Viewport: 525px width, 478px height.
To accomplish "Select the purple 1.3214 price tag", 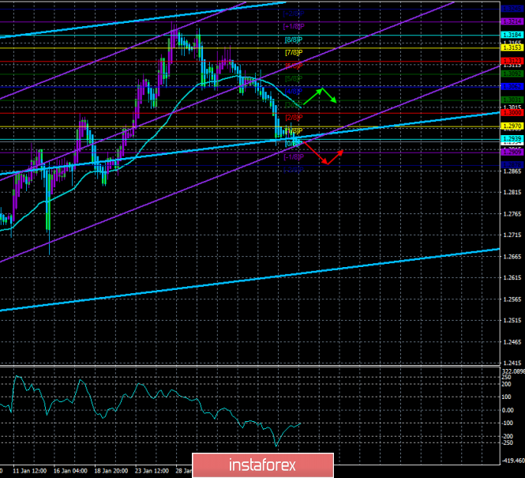I will (x=512, y=21).
